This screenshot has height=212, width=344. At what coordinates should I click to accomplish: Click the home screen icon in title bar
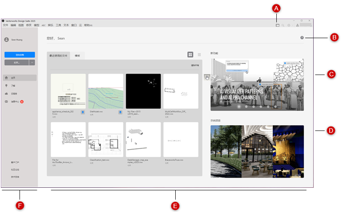click(x=278, y=26)
